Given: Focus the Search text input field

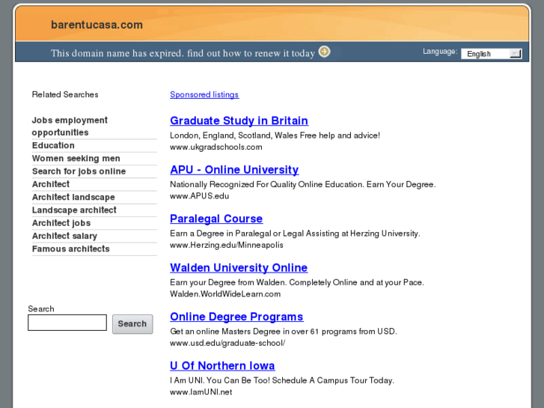Looking at the screenshot, I should pos(67,323).
